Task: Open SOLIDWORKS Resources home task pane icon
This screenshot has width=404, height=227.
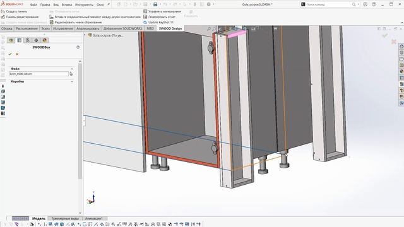Action: click(401, 46)
